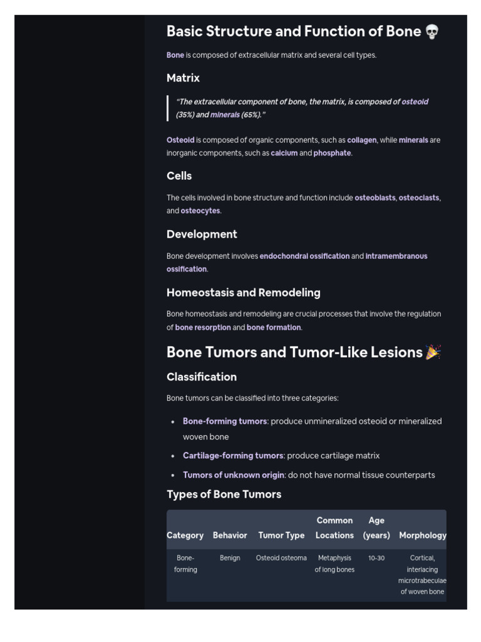This screenshot has height=642, width=481.
Task: Select the "Common Locations" column header
Action: point(334,528)
